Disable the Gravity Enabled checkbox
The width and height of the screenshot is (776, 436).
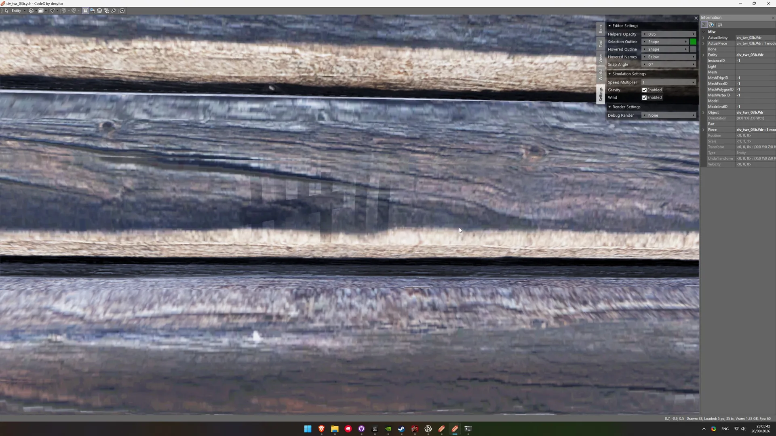[x=644, y=90]
